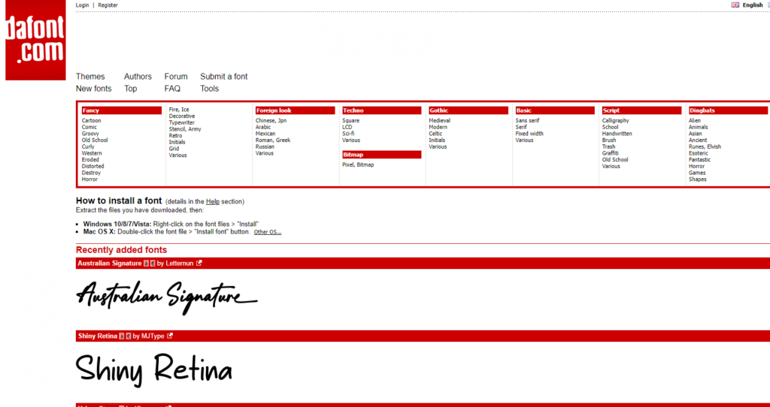Open Submit a font page

(224, 77)
